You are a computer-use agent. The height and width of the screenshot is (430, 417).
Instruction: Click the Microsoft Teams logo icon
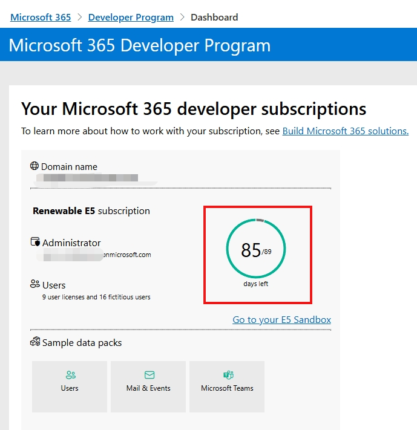pyautogui.click(x=228, y=375)
